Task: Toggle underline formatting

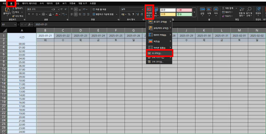Action: point(37,14)
